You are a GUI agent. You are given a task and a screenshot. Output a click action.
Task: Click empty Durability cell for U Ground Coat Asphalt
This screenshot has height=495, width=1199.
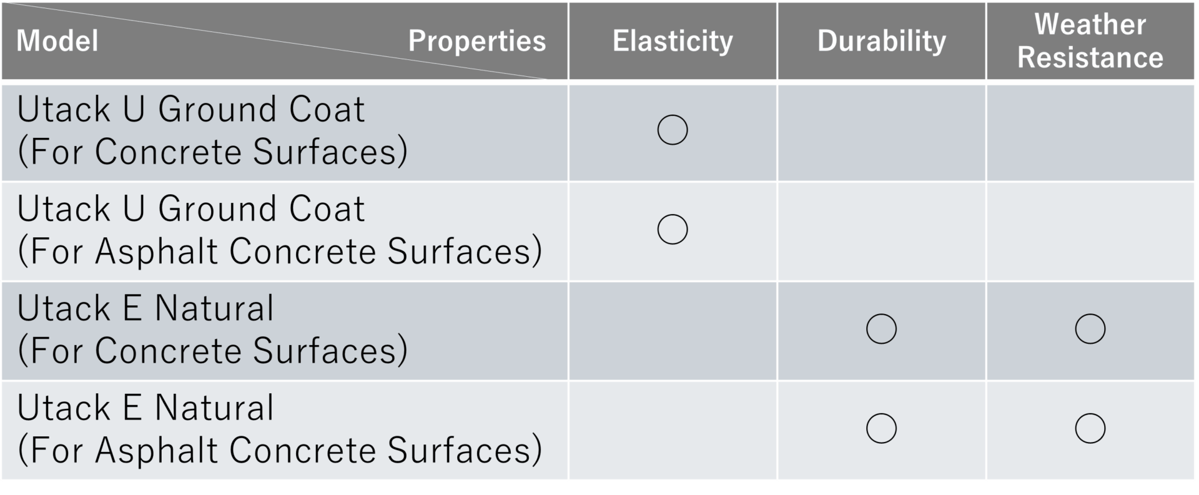[881, 231]
